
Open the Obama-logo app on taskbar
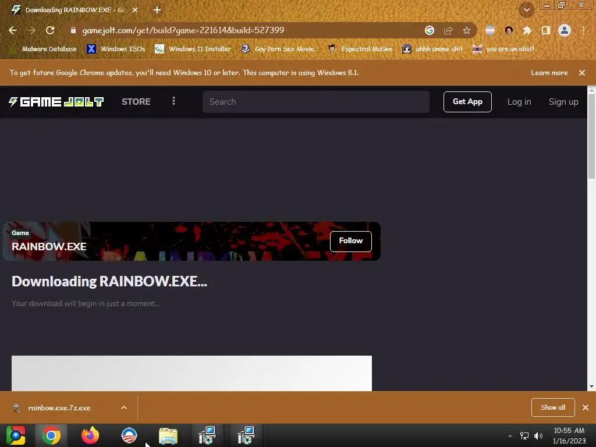point(129,435)
